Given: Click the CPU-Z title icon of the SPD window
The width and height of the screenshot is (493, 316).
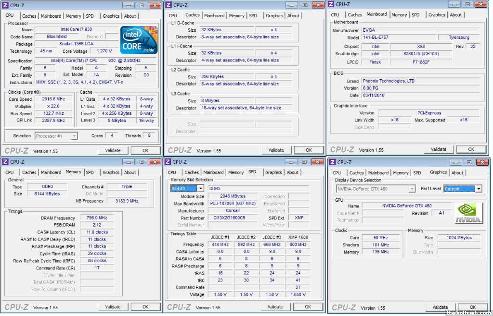Looking at the screenshot, I should (x=168, y=162).
